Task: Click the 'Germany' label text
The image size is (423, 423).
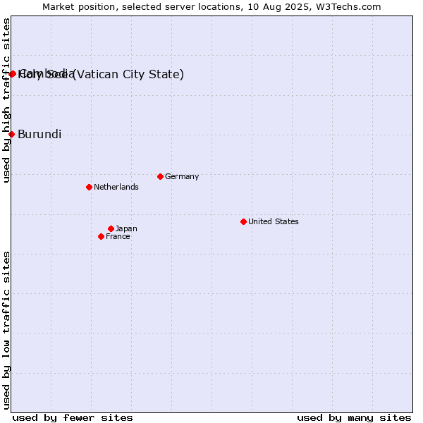Action: coord(182,176)
